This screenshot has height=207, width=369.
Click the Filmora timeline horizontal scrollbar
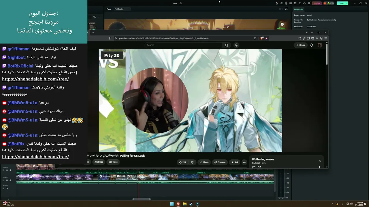pyautogui.click(x=142, y=199)
